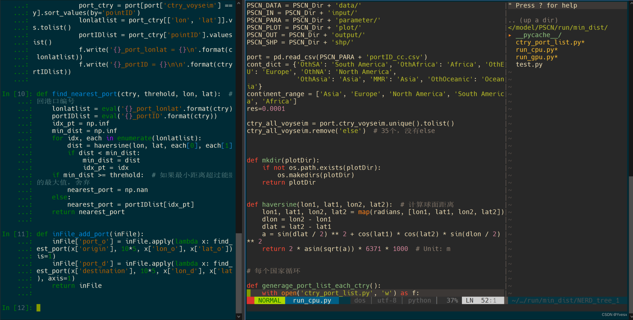The width and height of the screenshot is (633, 320).
Task: Click the PSCN_SHP assignment line
Action: point(300,42)
